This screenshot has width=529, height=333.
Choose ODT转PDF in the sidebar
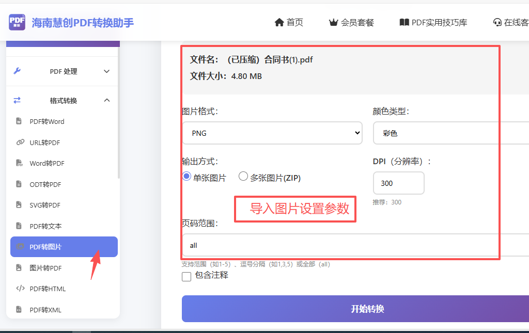pyautogui.click(x=64, y=184)
